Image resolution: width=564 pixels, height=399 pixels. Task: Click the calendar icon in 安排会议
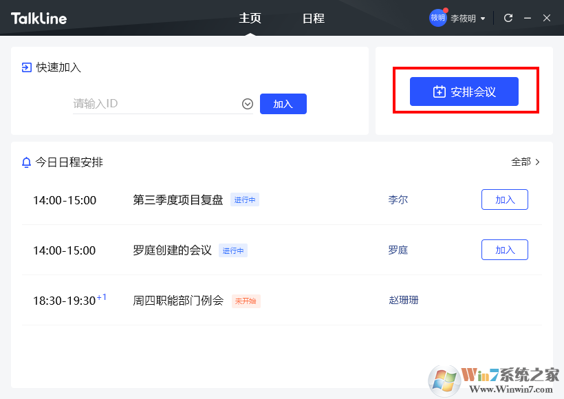440,91
